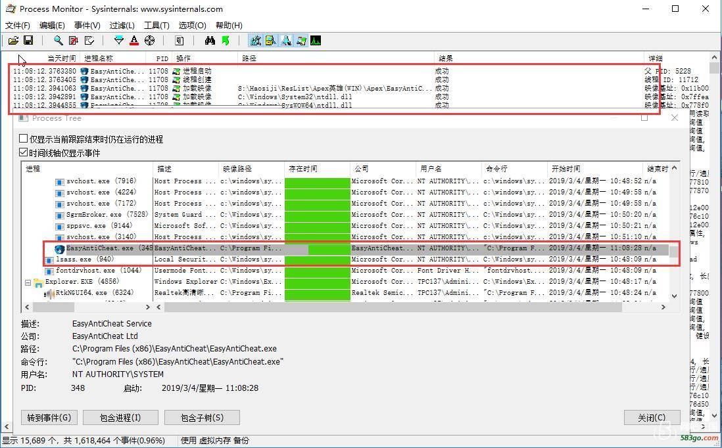Click the C:\Windows\System32\ntdll.dll path cell
This screenshot has width=722, height=448.
point(295,97)
